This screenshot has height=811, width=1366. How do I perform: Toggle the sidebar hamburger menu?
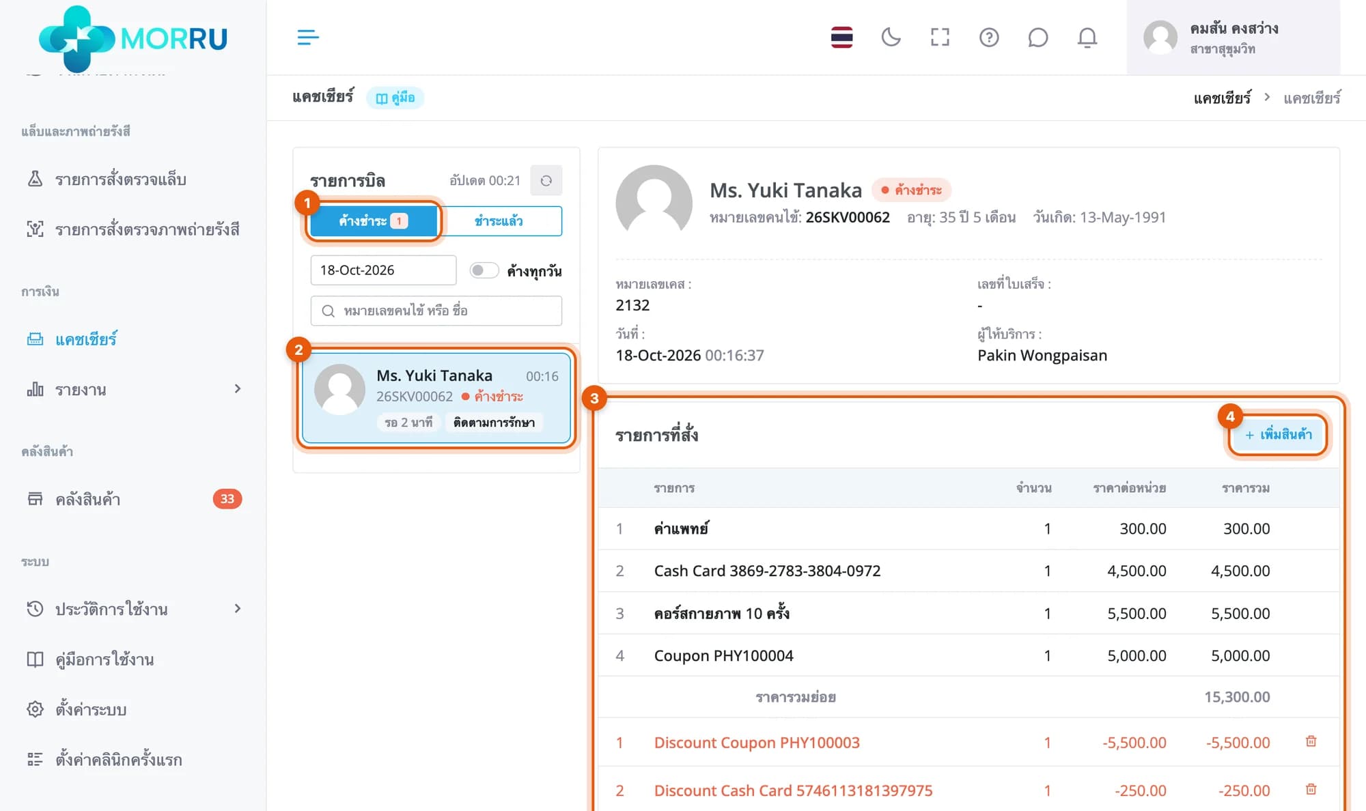(x=308, y=37)
